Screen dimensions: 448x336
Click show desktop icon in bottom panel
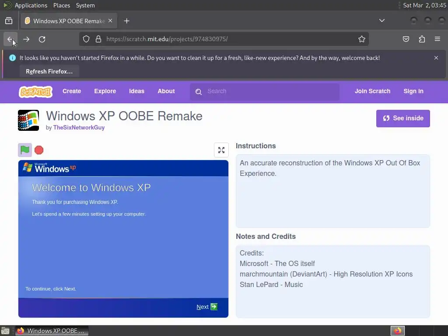(5, 331)
